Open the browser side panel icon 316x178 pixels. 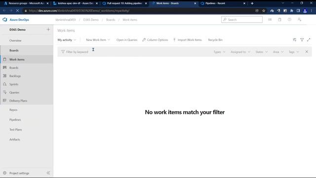[x=298, y=11]
